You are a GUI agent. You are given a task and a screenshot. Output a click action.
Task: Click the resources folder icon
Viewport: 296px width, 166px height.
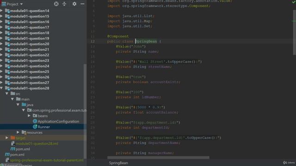pyautogui.click(x=24, y=132)
